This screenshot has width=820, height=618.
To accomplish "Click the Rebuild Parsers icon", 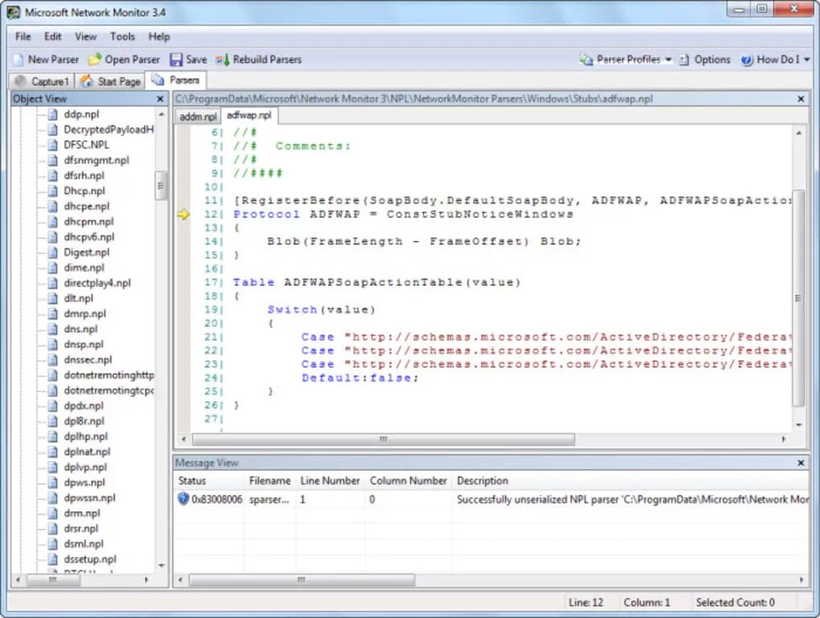I will (223, 59).
